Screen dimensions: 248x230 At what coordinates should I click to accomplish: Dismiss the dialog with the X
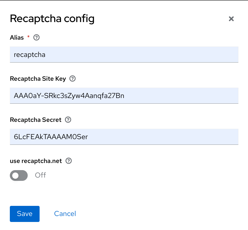[231, 19]
